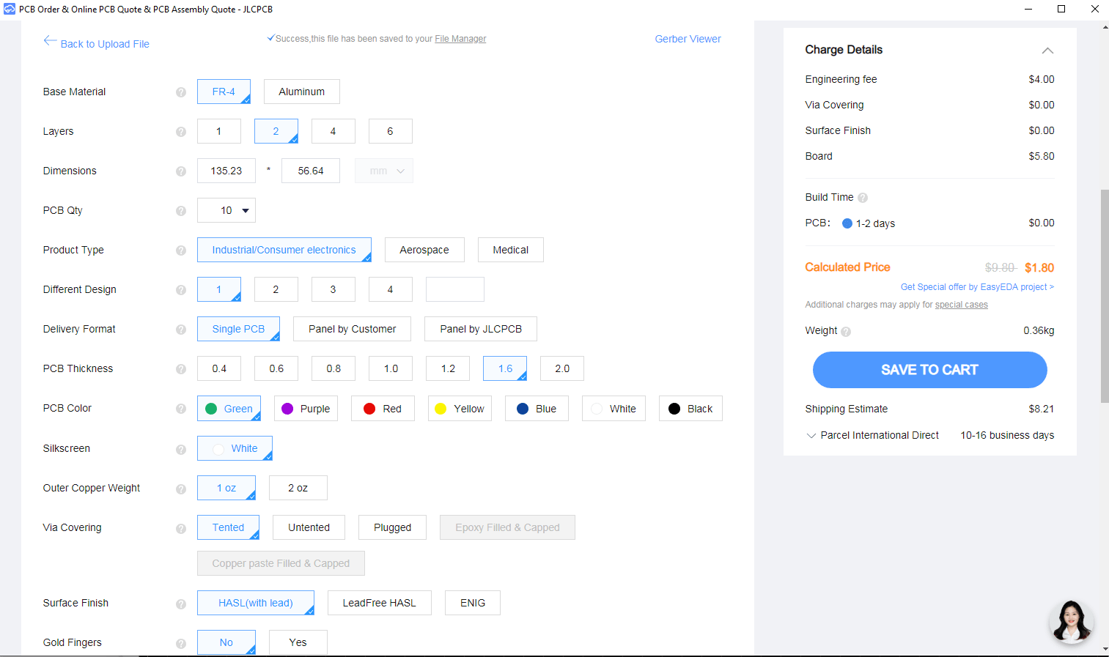The image size is (1109, 657).
Task: Choose 2.0 PCB thickness
Action: click(562, 368)
